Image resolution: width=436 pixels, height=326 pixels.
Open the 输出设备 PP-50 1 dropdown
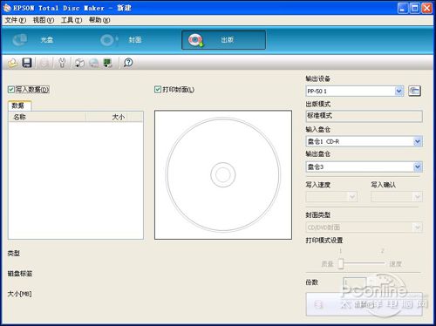coord(399,92)
